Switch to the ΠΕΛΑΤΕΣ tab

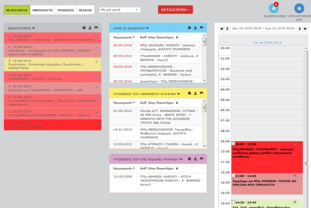pos(85,10)
